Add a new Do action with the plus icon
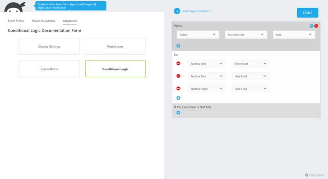 [178, 98]
